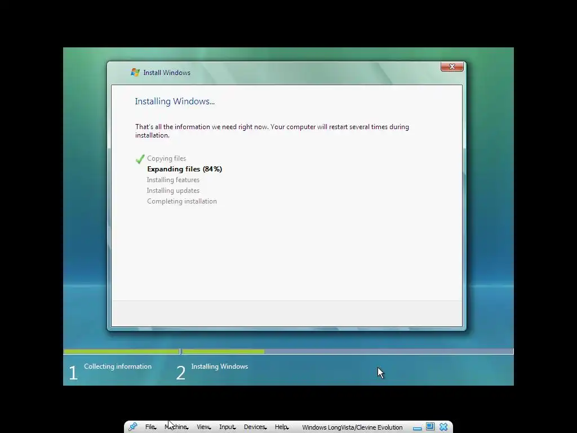Open the View menu
Screen dimensions: 577x433
204,427
